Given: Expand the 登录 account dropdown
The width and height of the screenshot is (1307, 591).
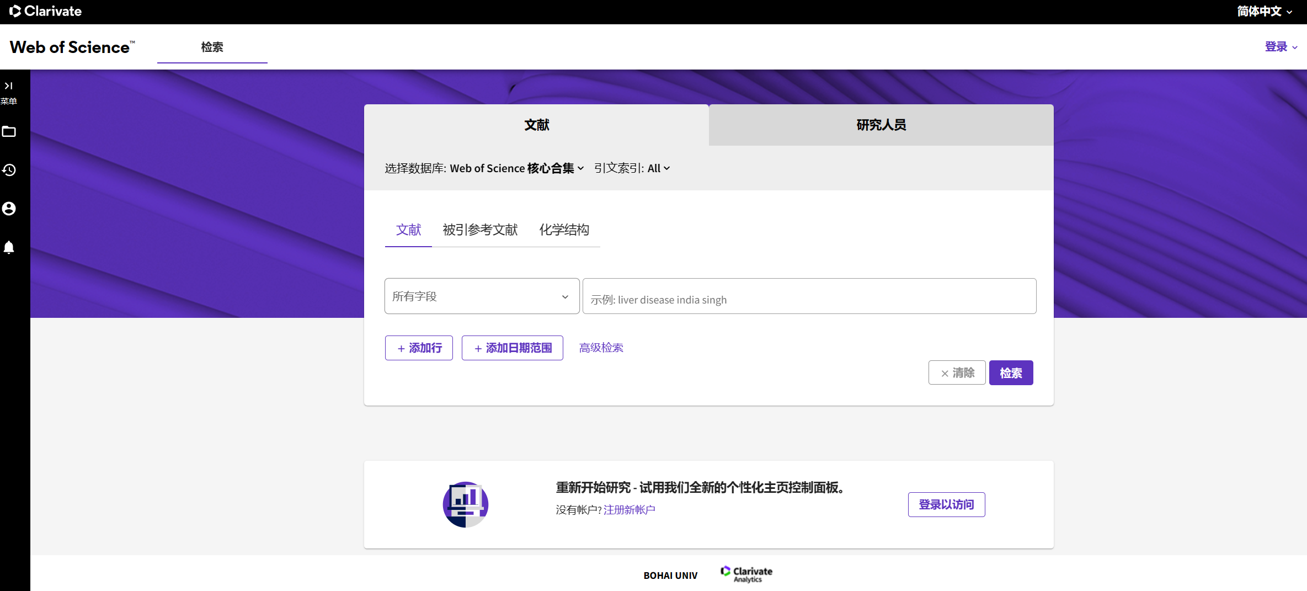Looking at the screenshot, I should click(1281, 47).
